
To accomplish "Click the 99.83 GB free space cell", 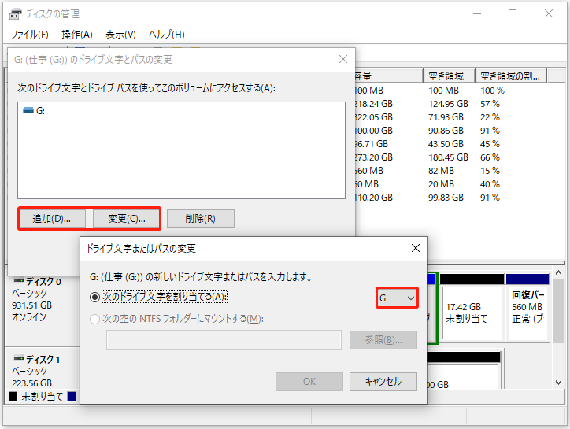I will point(446,198).
